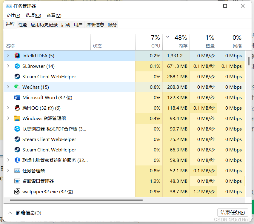The image size is (254, 224).
Task: Close the Task Manager window
Action: 242,6
